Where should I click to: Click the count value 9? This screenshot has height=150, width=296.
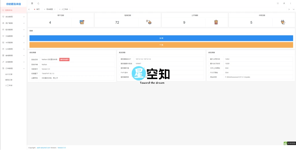(184, 22)
